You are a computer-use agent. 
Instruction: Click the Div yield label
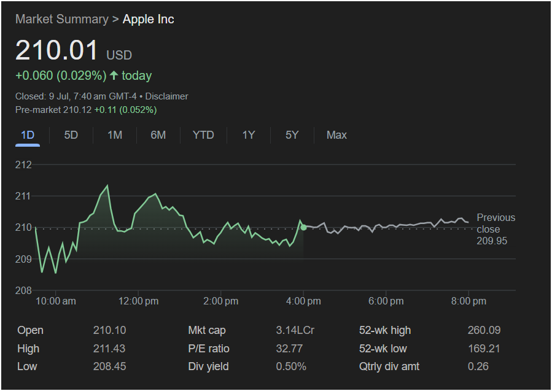click(x=208, y=366)
